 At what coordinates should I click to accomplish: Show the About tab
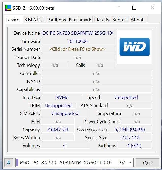[137, 20]
